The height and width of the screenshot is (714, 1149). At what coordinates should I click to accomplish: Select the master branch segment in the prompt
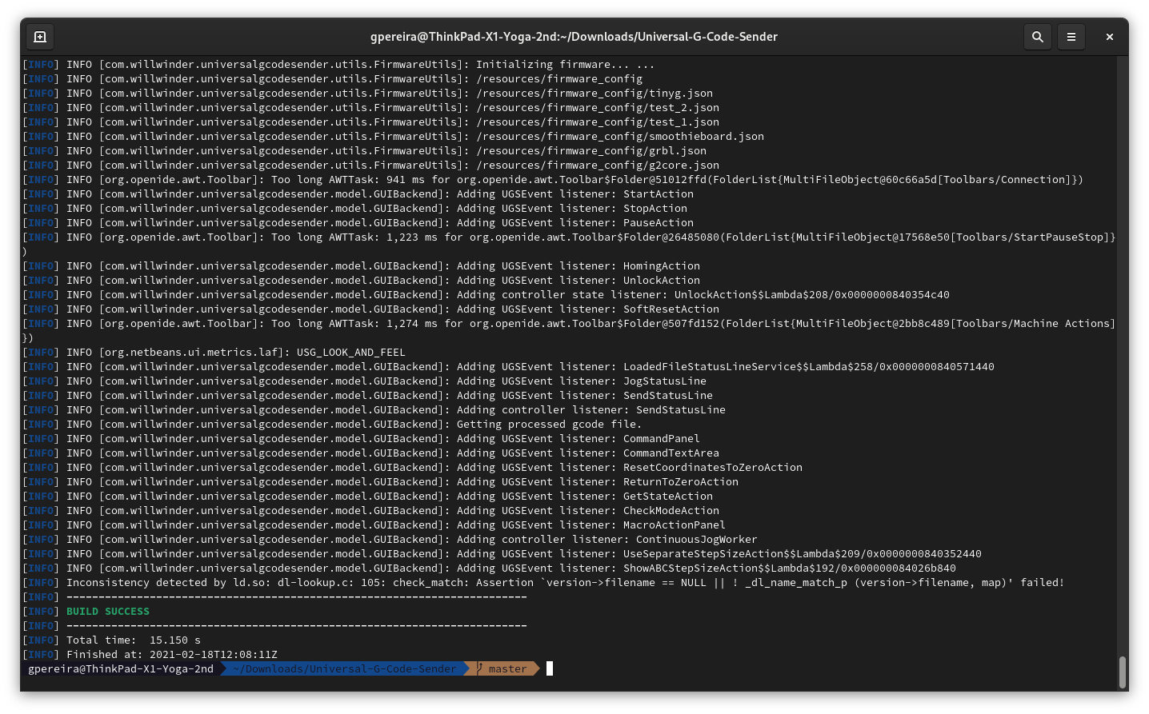tap(506, 668)
